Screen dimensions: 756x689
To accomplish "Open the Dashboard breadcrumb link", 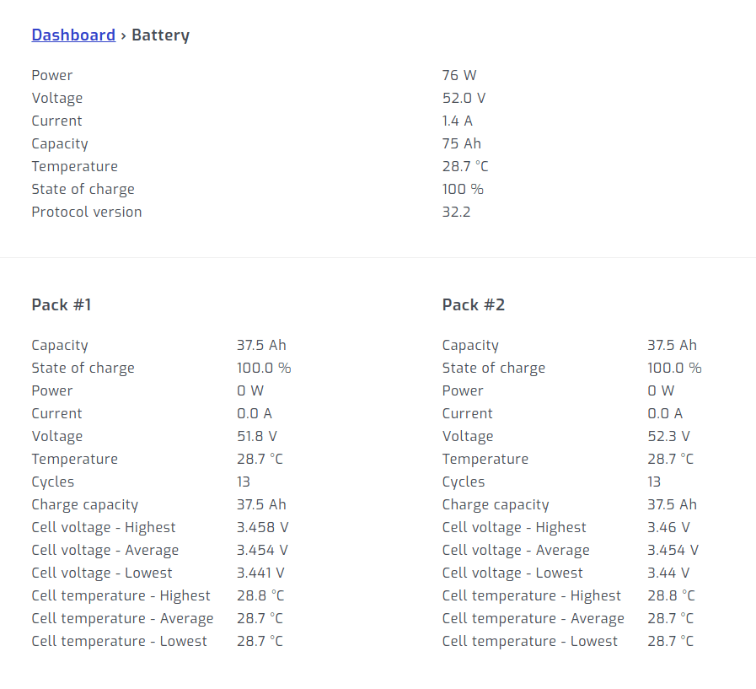I will 73,35.
